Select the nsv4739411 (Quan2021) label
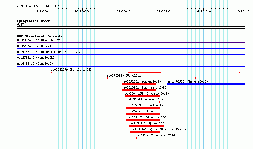 point(146,123)
